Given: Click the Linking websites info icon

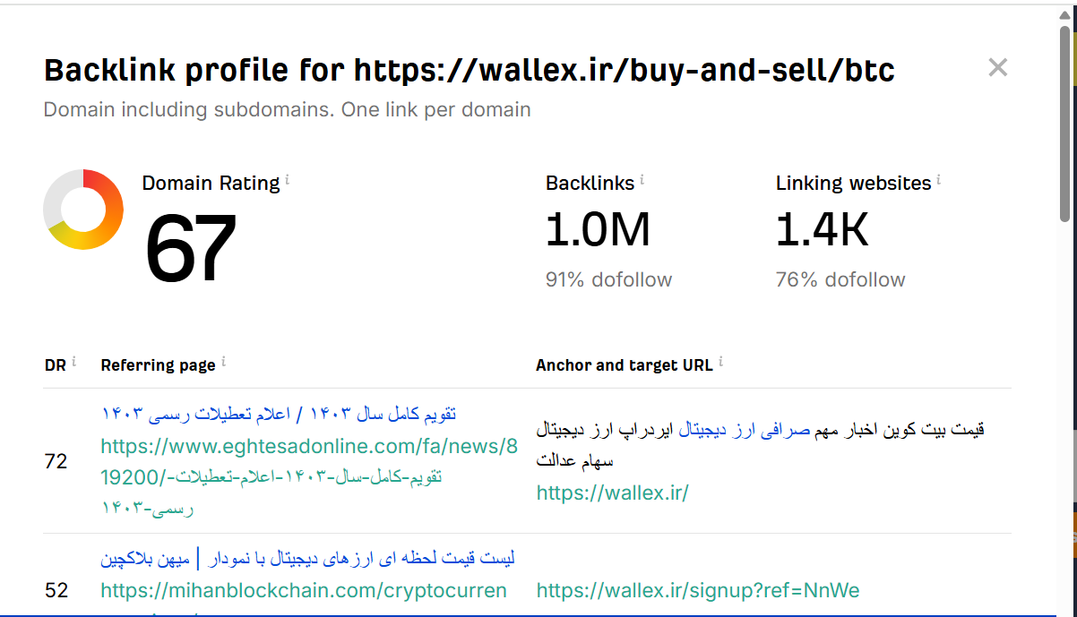Looking at the screenshot, I should point(938,177).
